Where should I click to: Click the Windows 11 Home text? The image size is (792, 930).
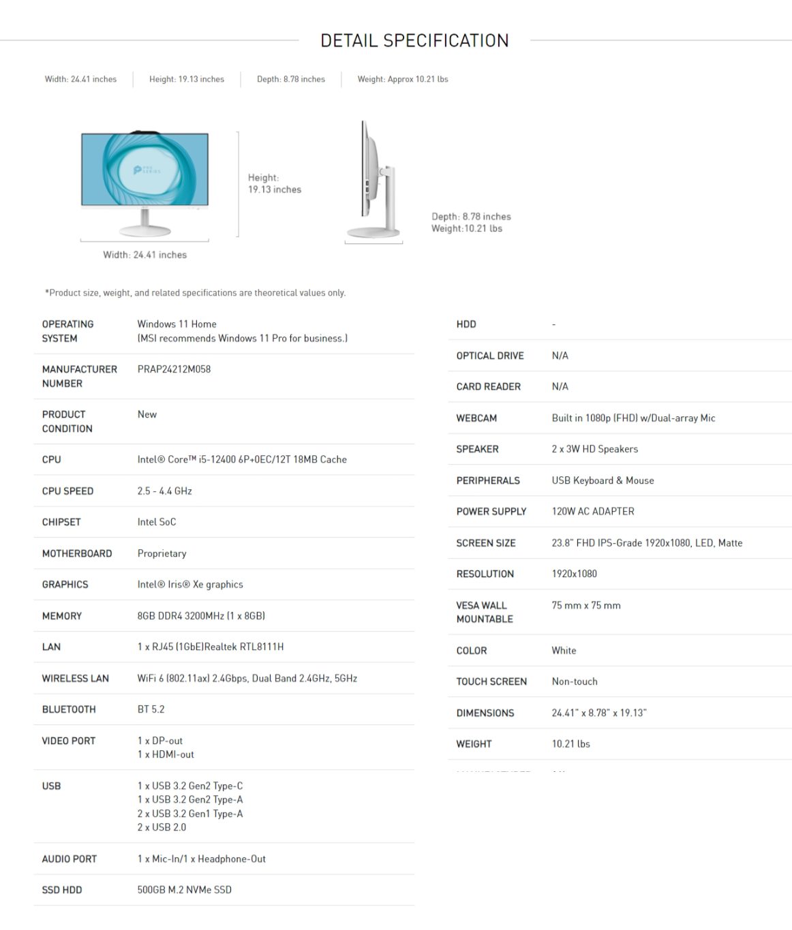(x=177, y=324)
